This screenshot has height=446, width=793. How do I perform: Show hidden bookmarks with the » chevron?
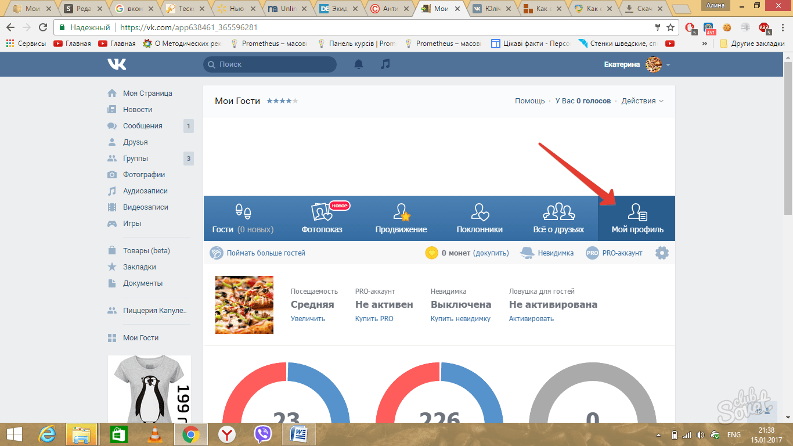pyautogui.click(x=705, y=44)
